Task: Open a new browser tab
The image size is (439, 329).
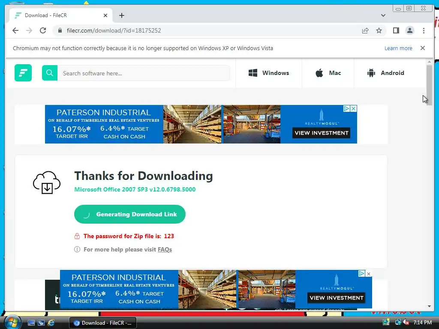Action: 121,15
